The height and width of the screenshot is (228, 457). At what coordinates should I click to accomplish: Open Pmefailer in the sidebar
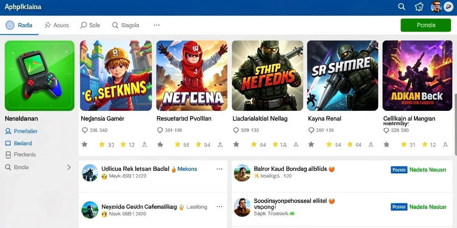click(x=21, y=131)
